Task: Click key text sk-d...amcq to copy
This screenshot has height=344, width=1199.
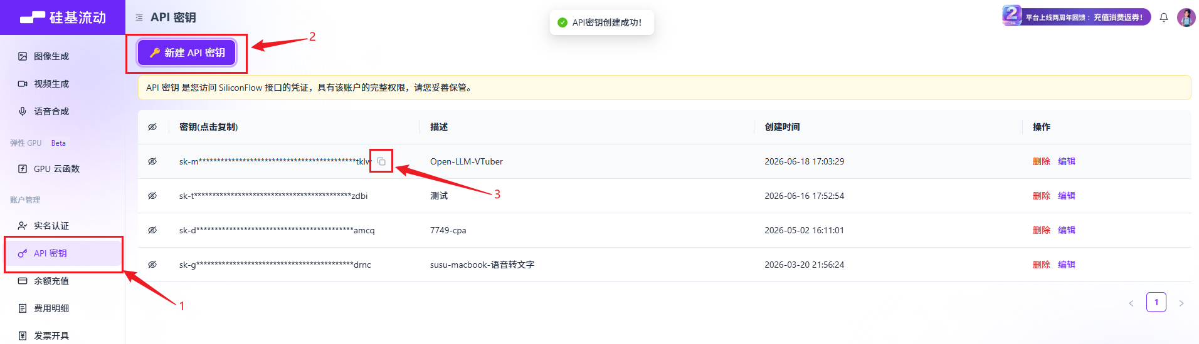Action: tap(277, 230)
